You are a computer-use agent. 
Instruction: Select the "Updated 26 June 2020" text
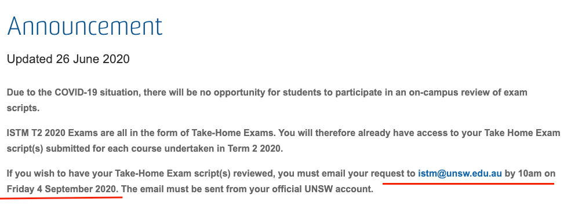(x=68, y=59)
